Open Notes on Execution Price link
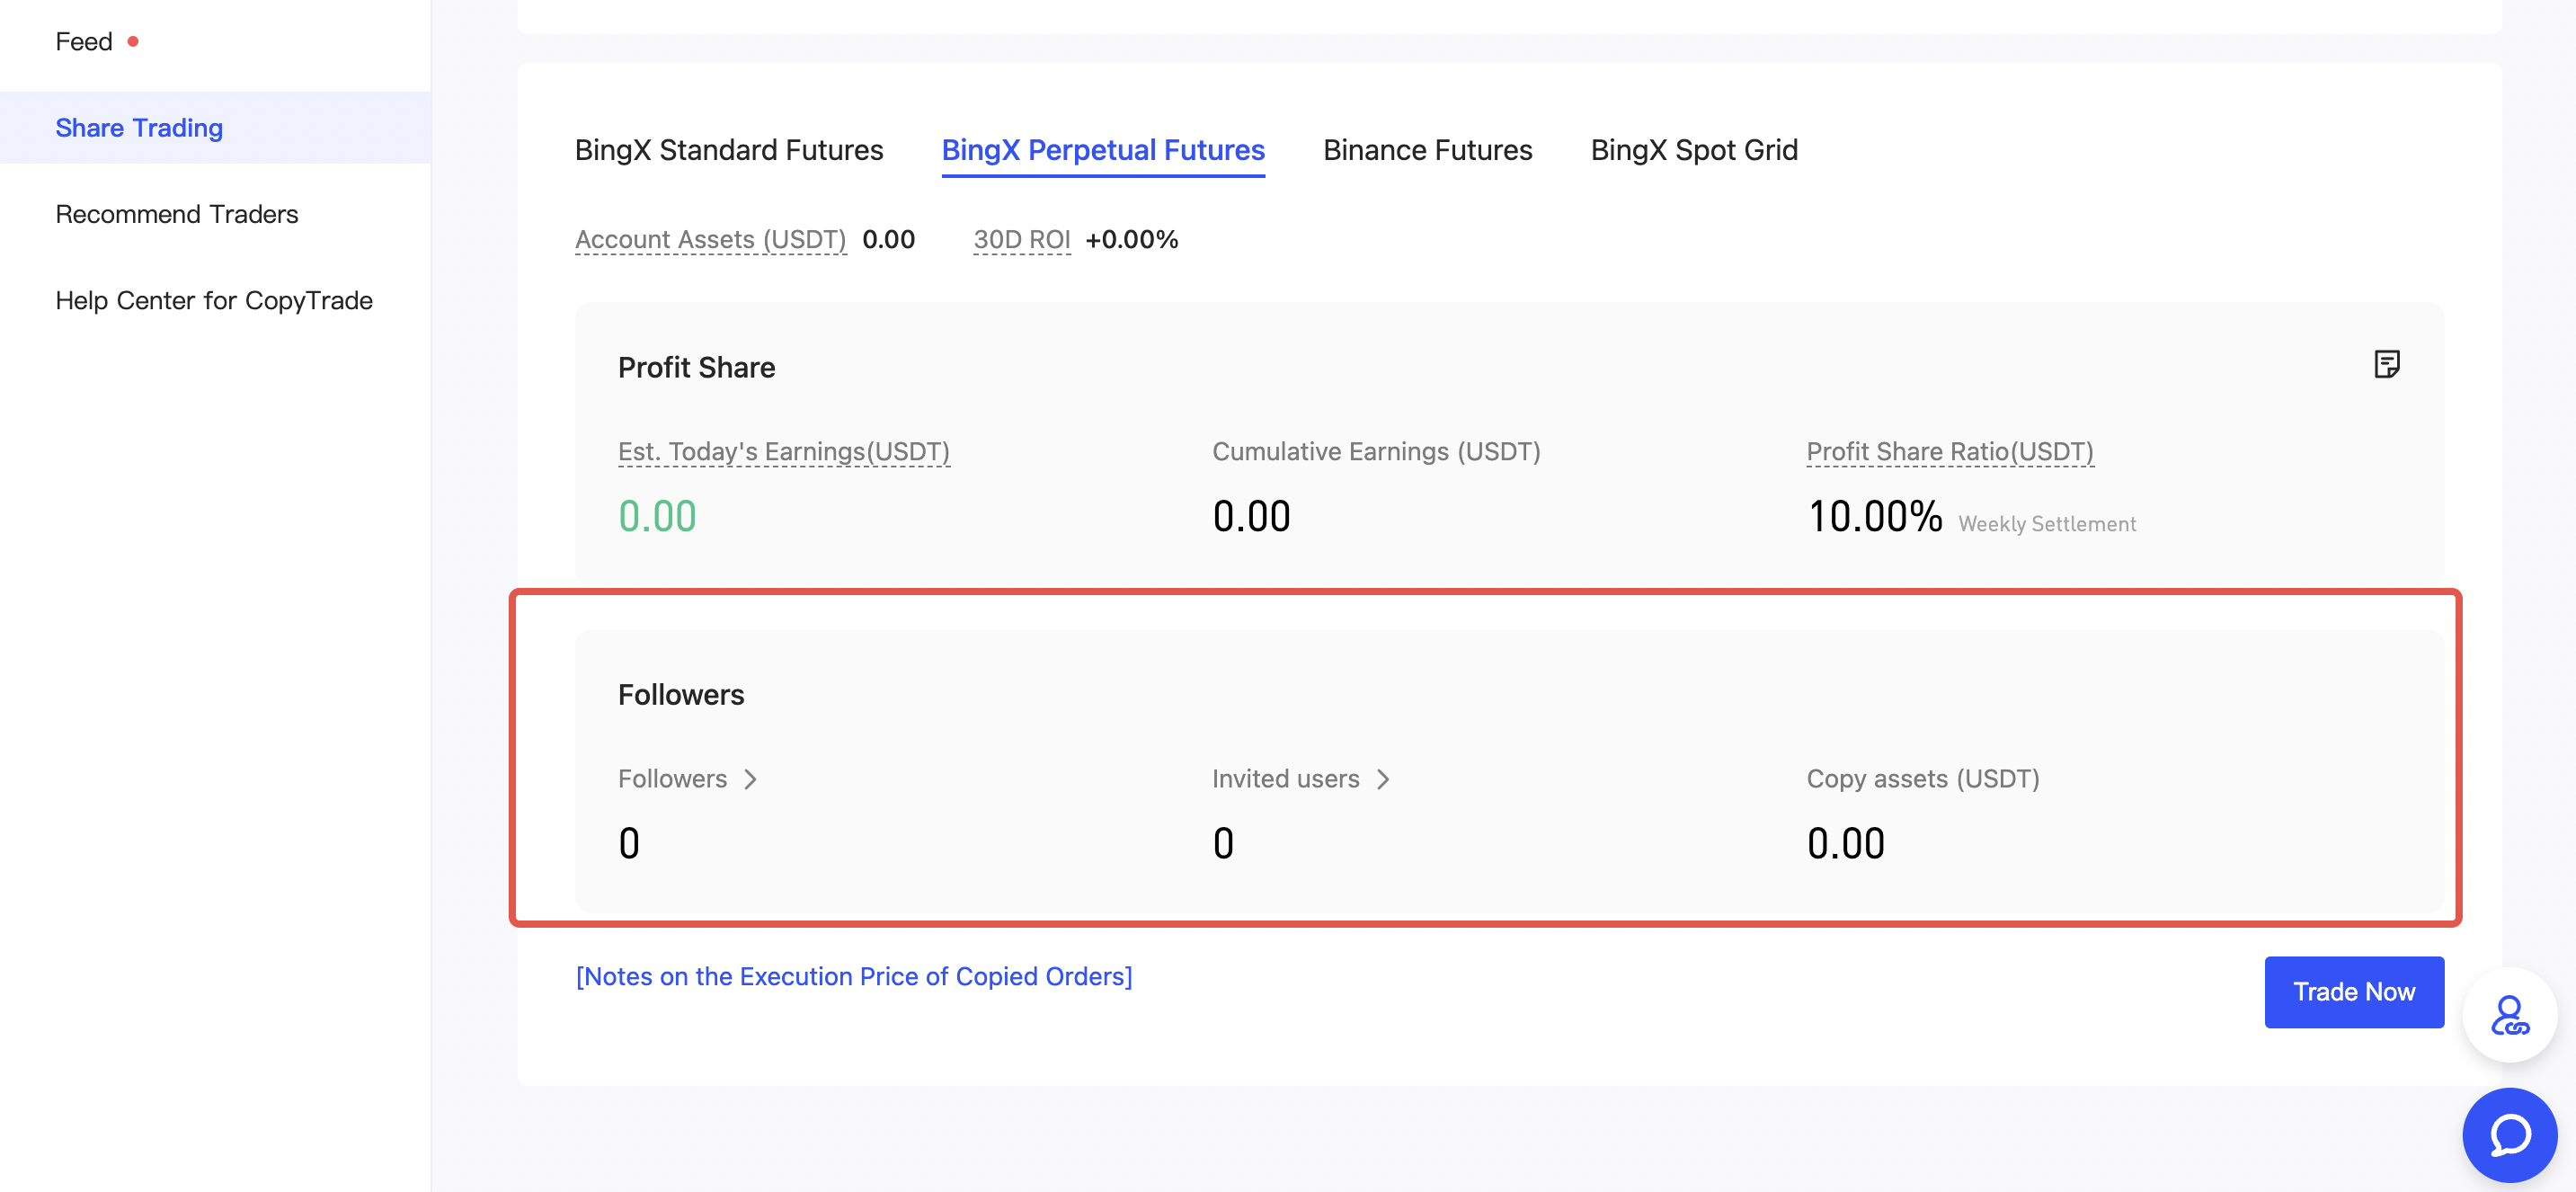2576x1192 pixels. click(853, 976)
